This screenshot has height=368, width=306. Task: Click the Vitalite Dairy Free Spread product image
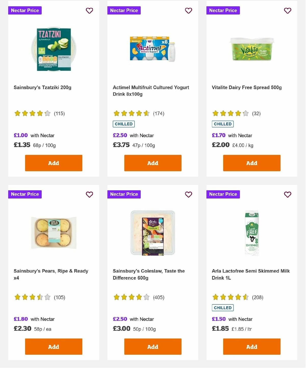coord(251,50)
